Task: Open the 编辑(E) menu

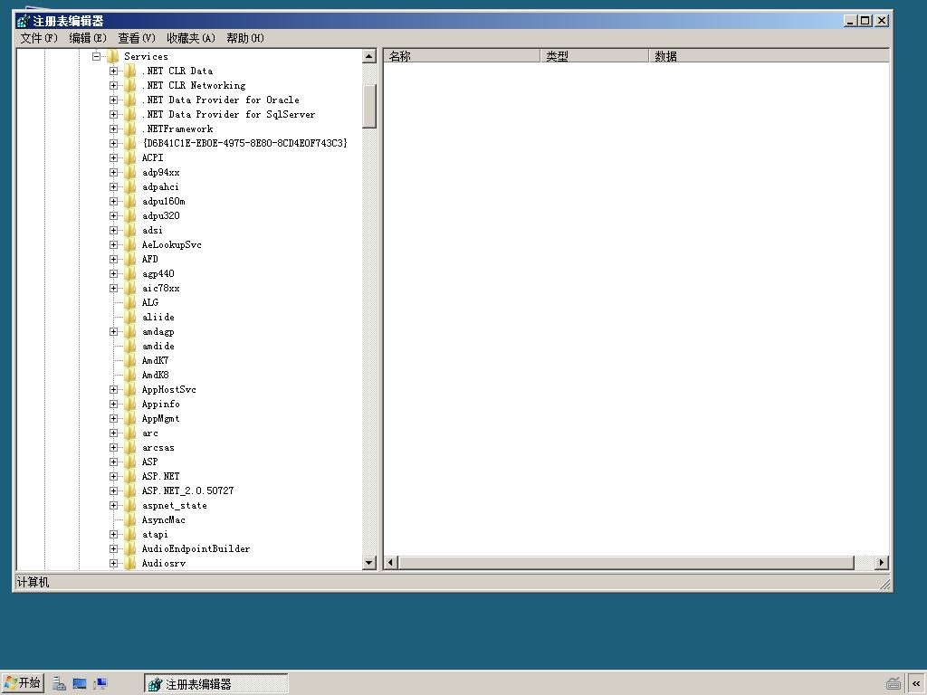Action: click(88, 38)
